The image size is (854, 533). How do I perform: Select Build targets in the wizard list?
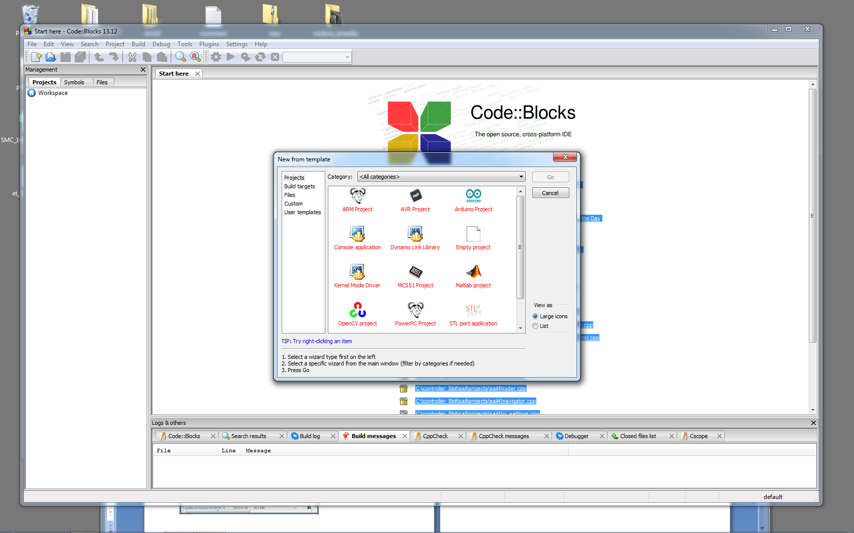[300, 186]
